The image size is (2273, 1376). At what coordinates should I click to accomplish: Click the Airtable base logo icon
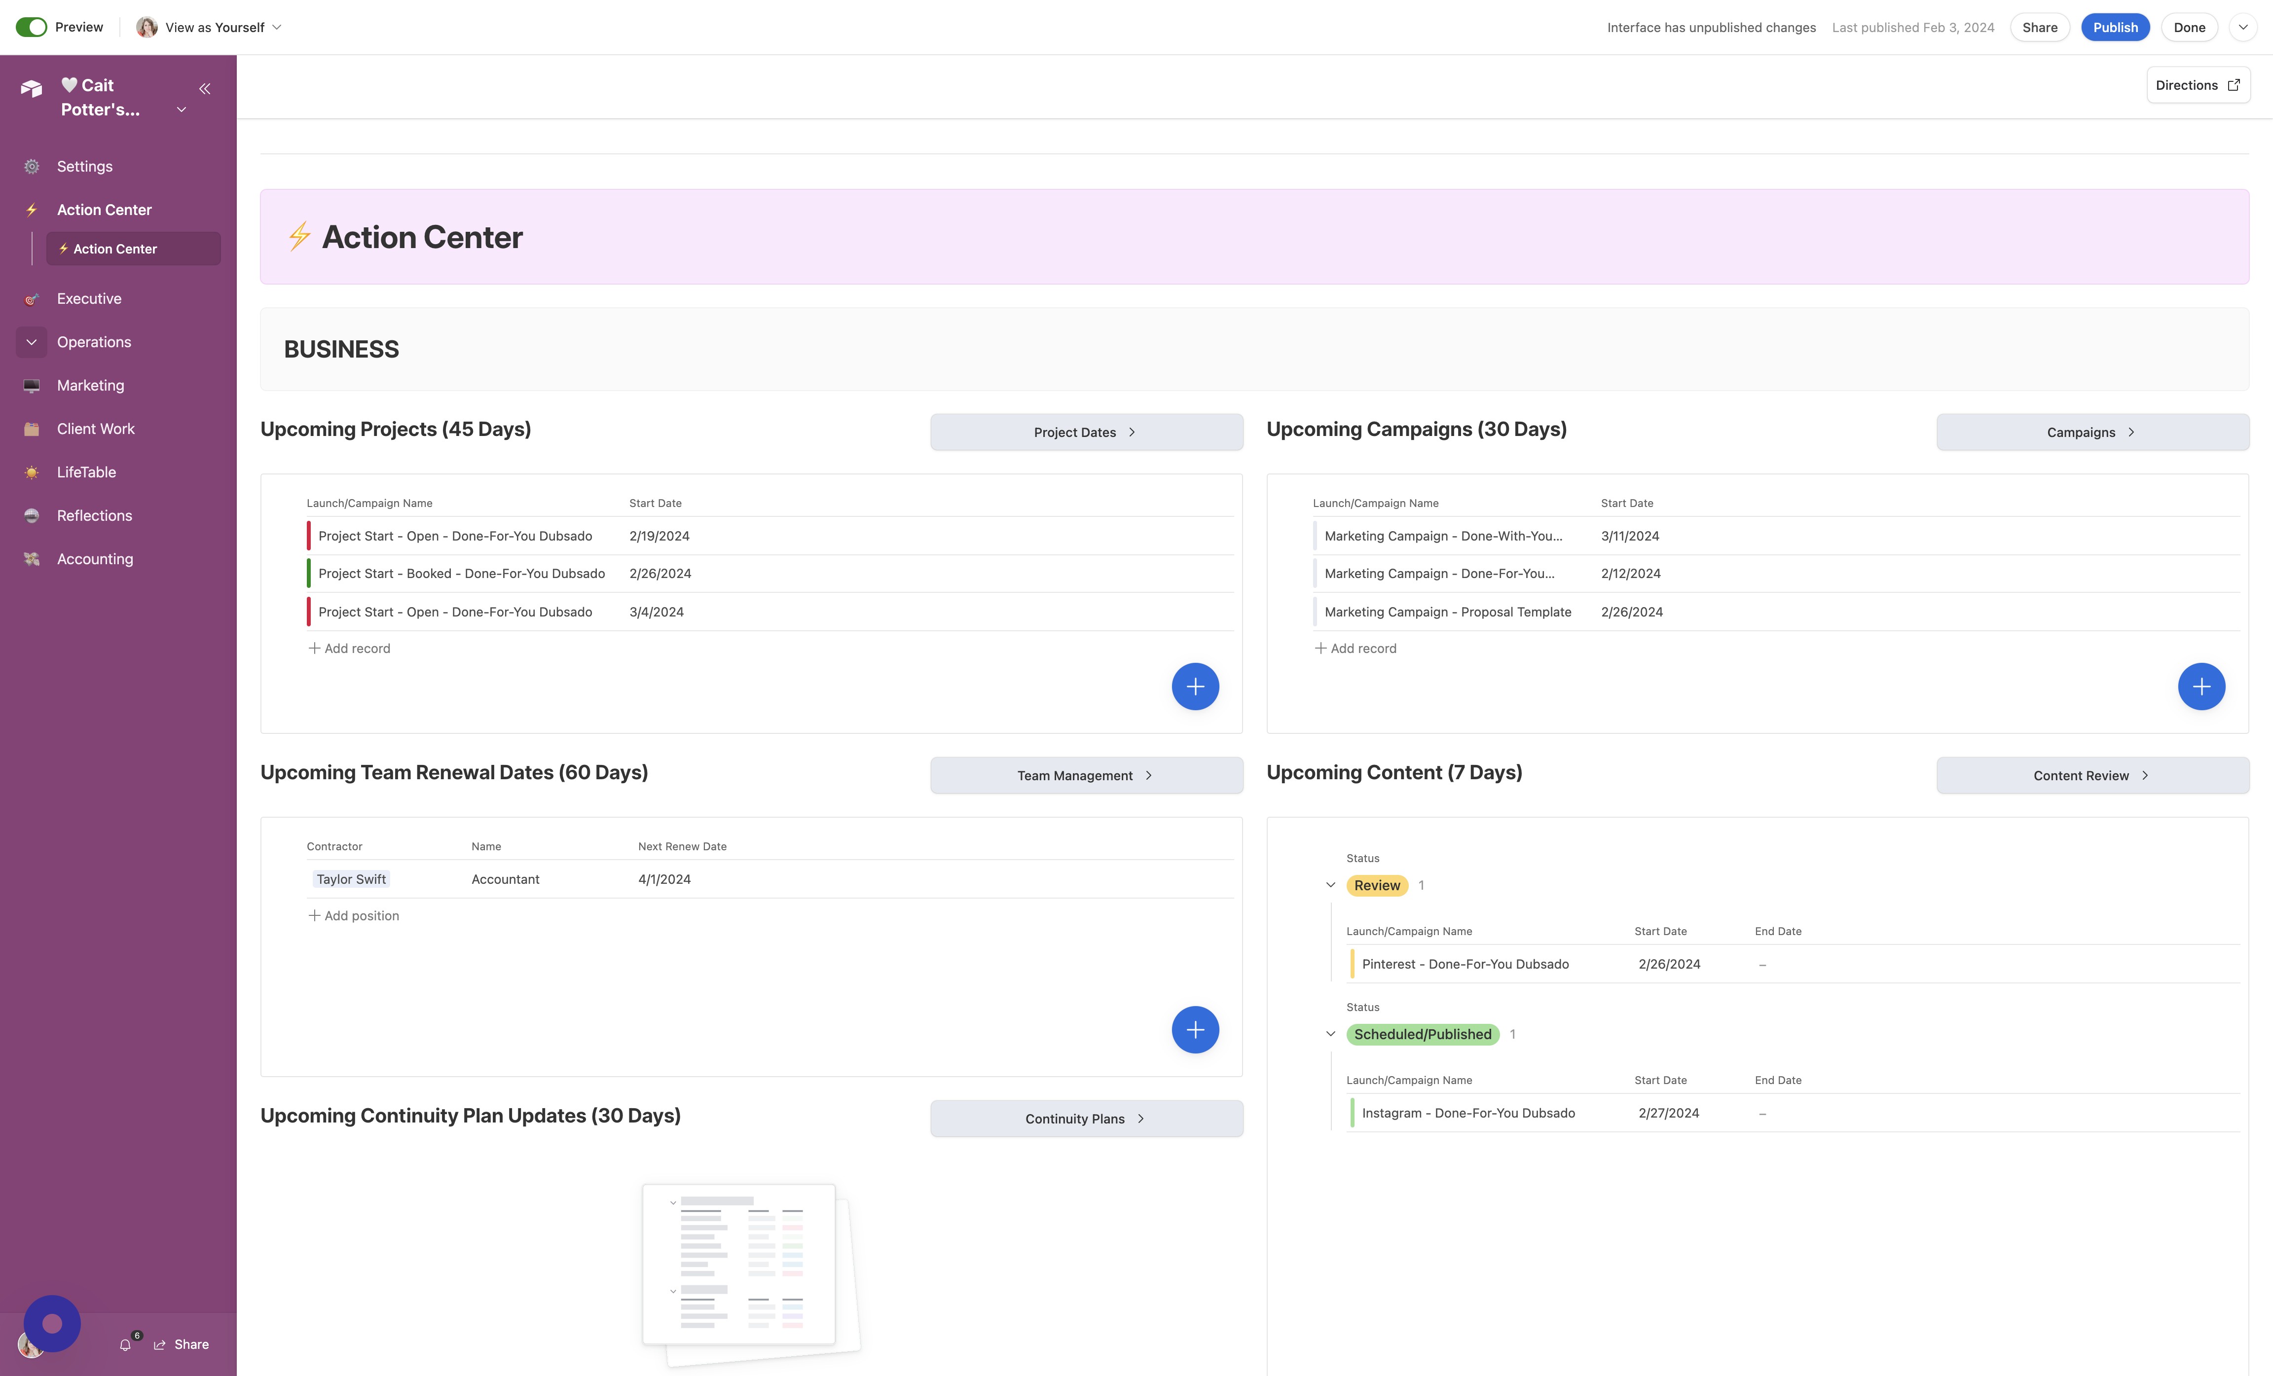[x=32, y=89]
